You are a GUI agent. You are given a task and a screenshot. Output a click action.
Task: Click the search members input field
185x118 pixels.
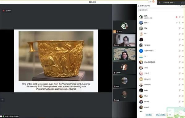click(x=161, y=10)
